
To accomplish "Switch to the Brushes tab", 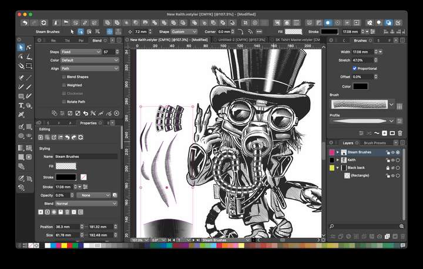I will click(x=360, y=41).
